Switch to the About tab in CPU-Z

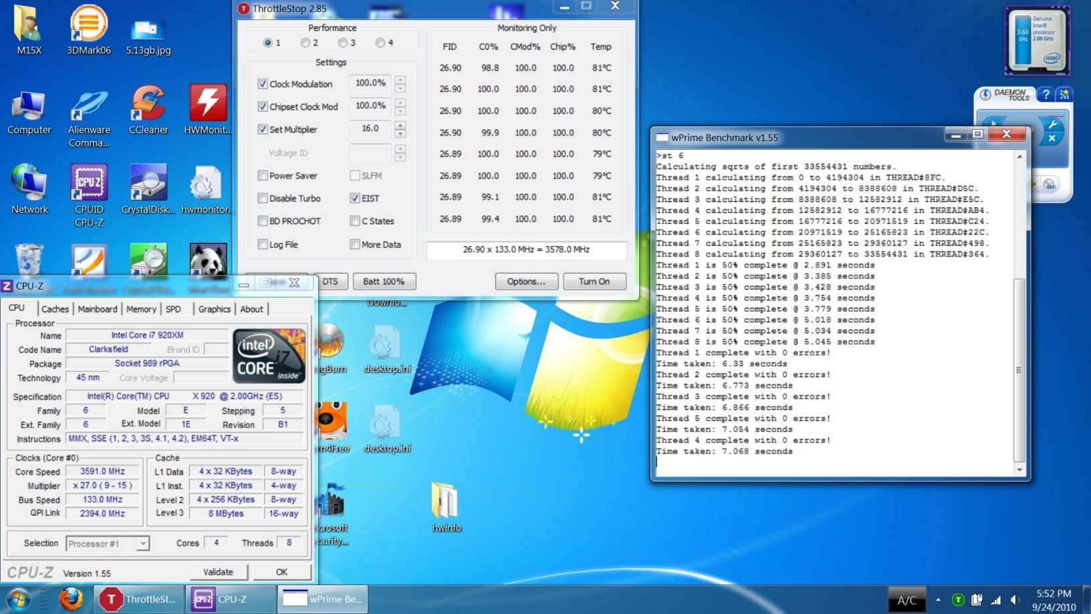click(x=251, y=309)
